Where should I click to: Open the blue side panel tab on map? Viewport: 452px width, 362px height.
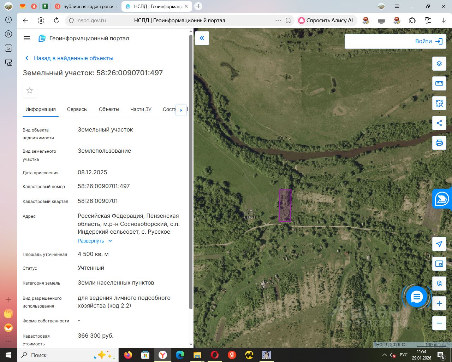442,199
